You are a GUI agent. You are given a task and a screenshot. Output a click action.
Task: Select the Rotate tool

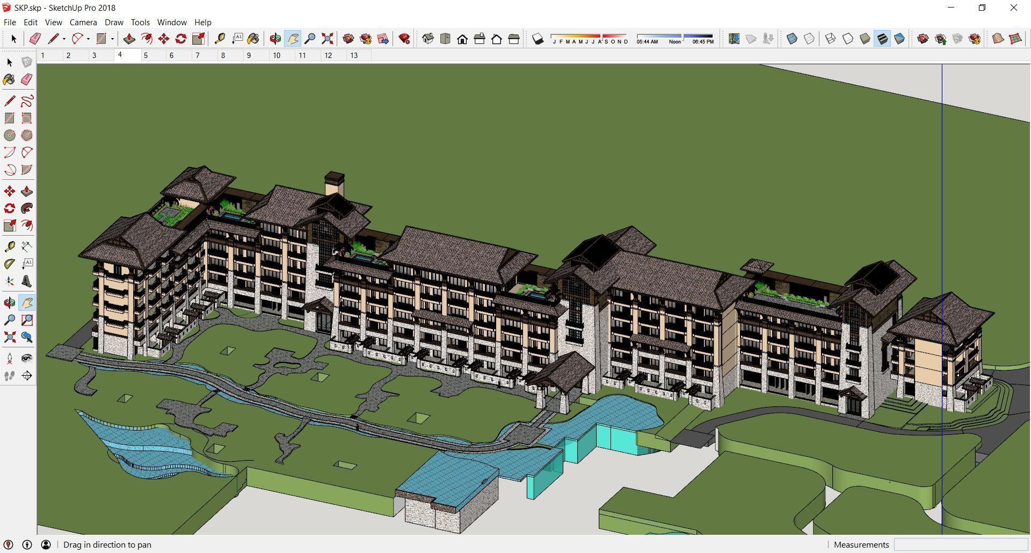(x=180, y=39)
